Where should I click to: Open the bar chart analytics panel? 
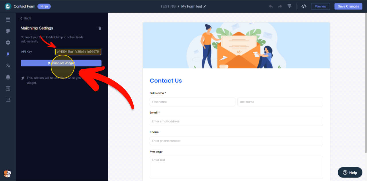tap(8, 100)
